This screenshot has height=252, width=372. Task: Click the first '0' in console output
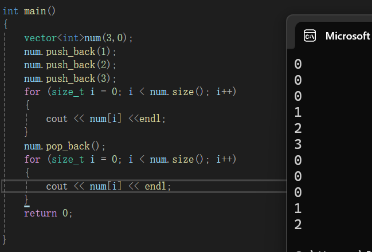[298, 64]
